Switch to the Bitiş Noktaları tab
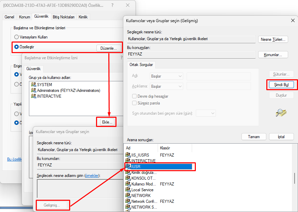This screenshot has width=298, height=212. tap(64, 17)
